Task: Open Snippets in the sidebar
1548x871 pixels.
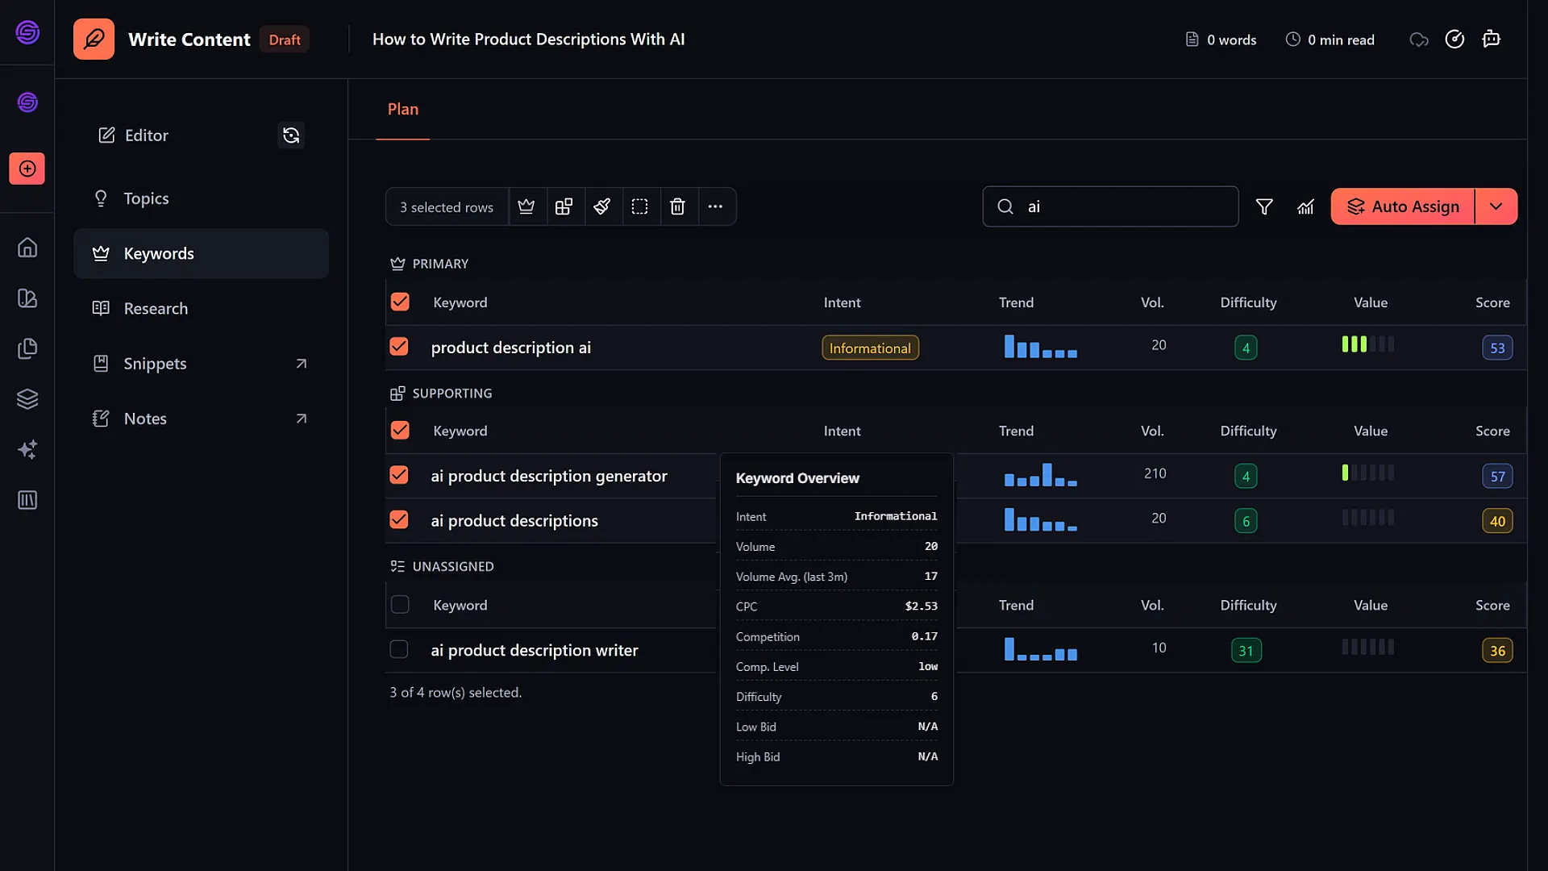Action: coord(201,364)
